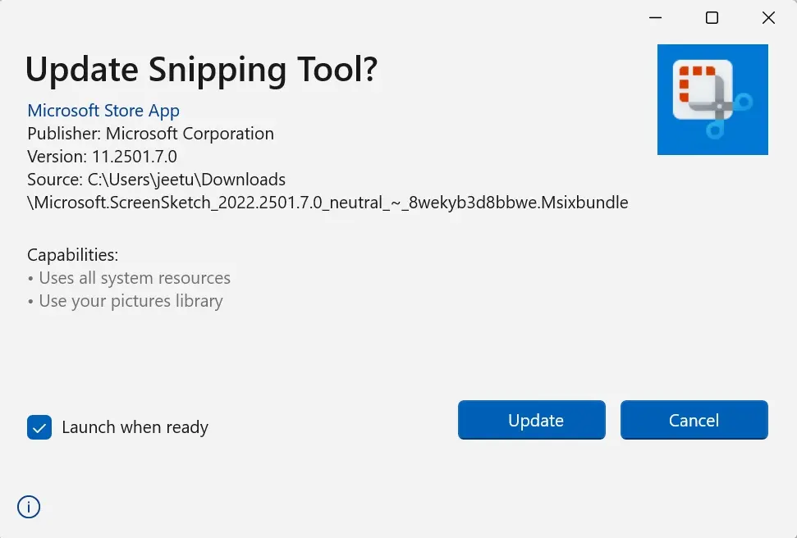Click the Capabilities heading

(72, 255)
